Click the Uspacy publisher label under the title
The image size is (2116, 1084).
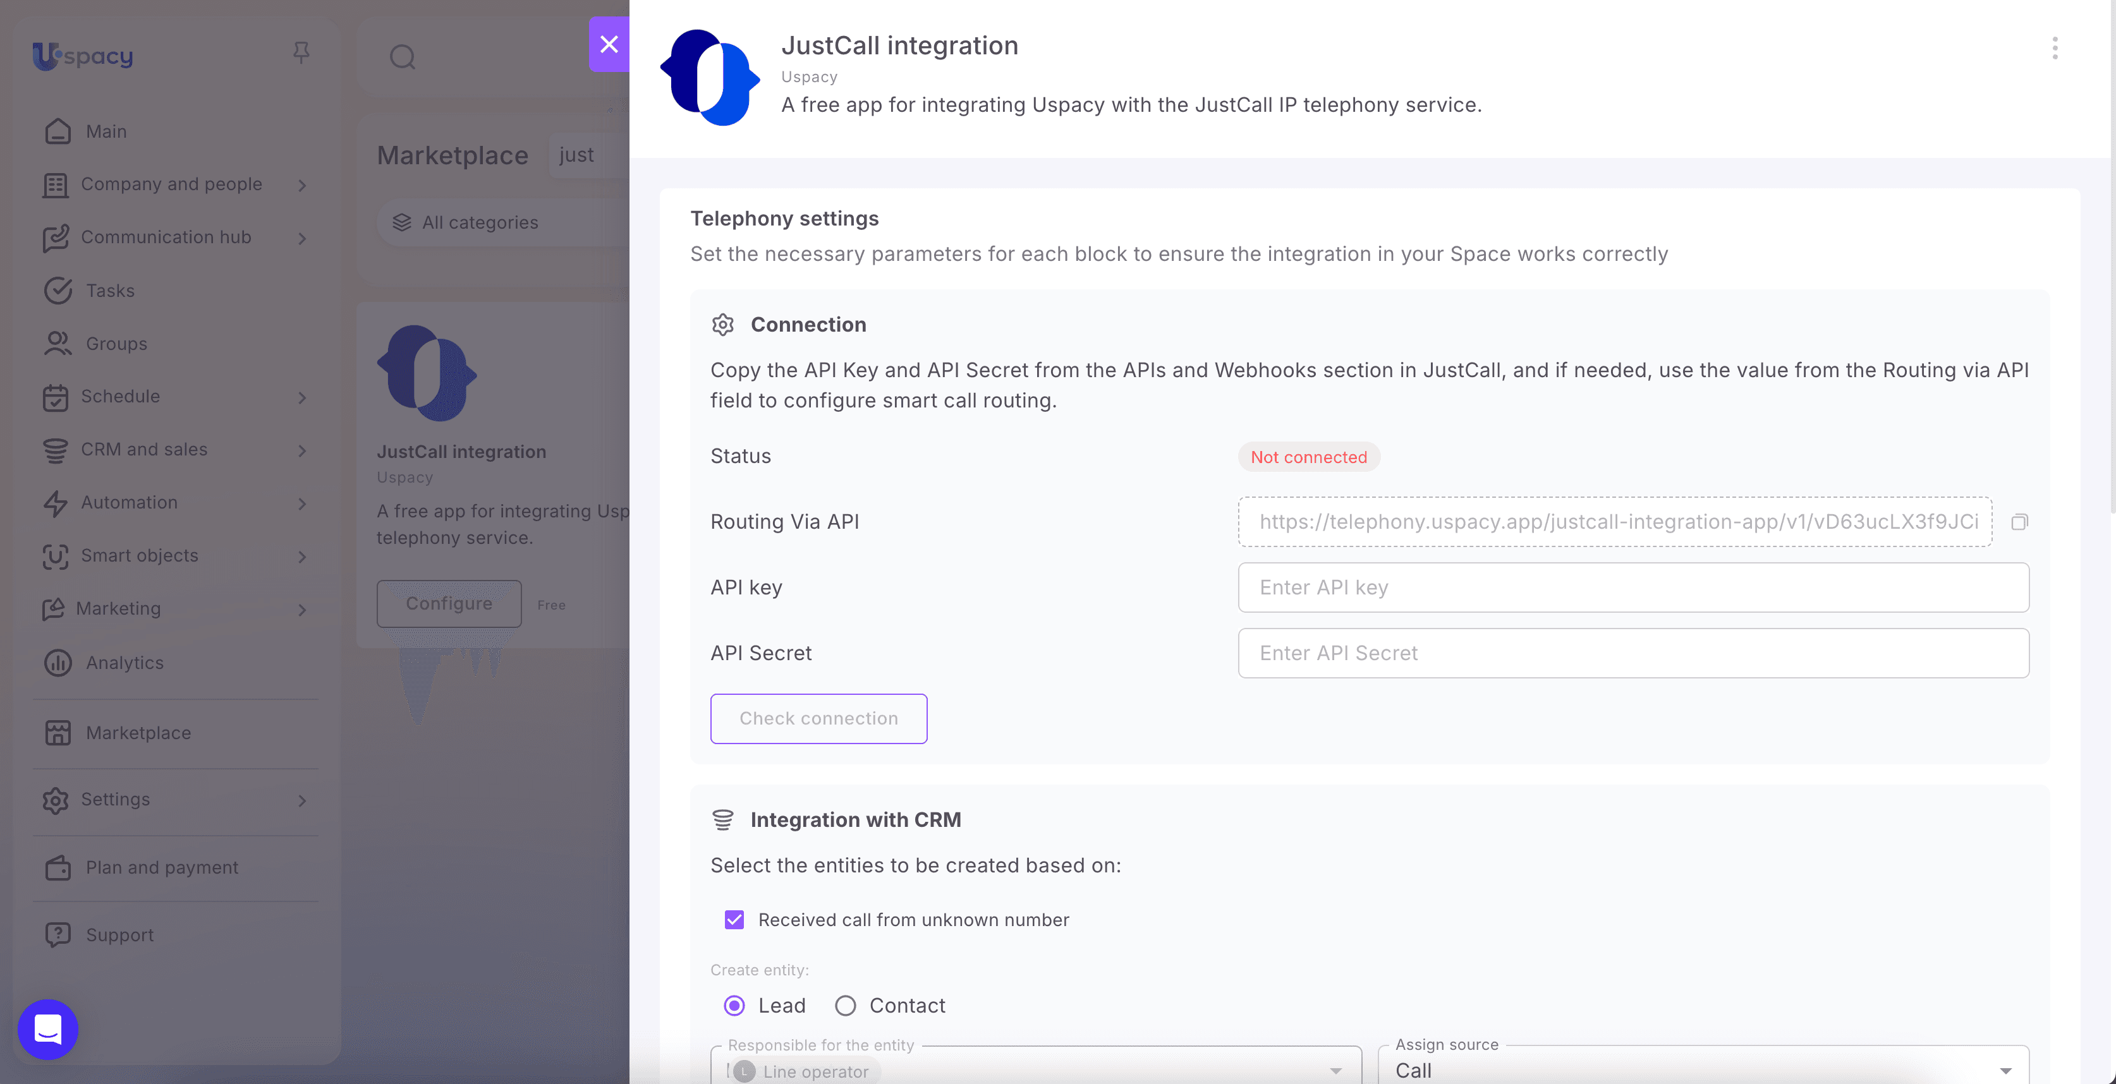tap(809, 77)
